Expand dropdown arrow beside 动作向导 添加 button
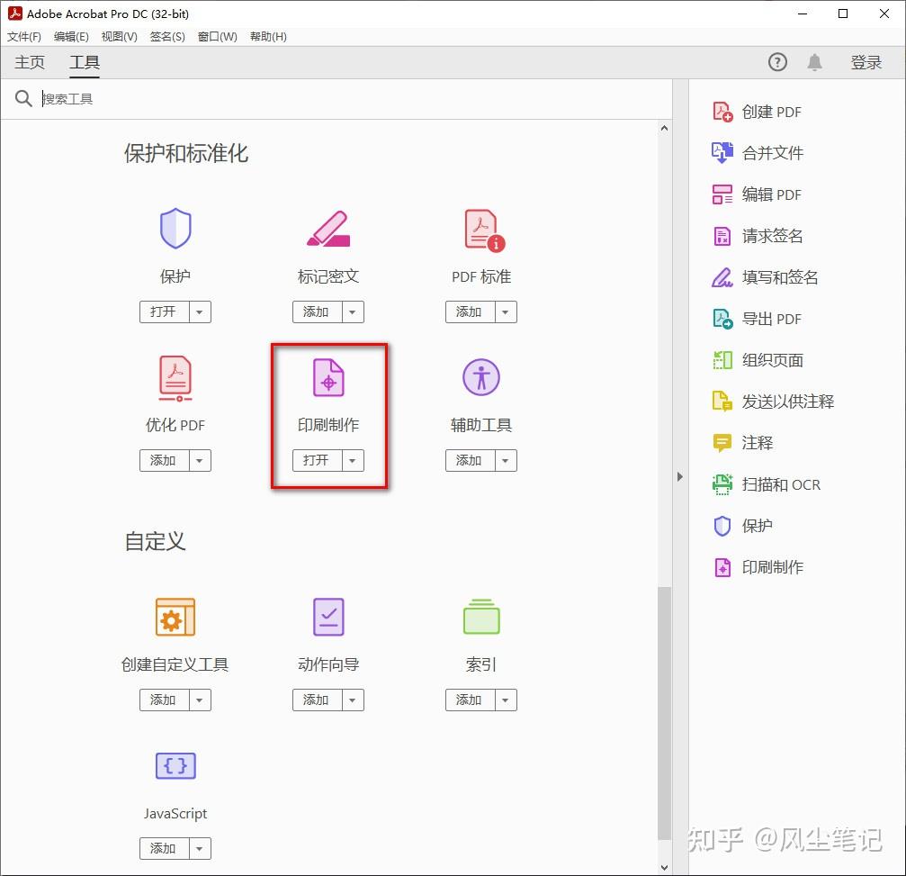Image resolution: width=906 pixels, height=876 pixels. [x=353, y=700]
